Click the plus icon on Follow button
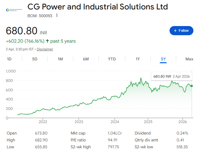 175,31
